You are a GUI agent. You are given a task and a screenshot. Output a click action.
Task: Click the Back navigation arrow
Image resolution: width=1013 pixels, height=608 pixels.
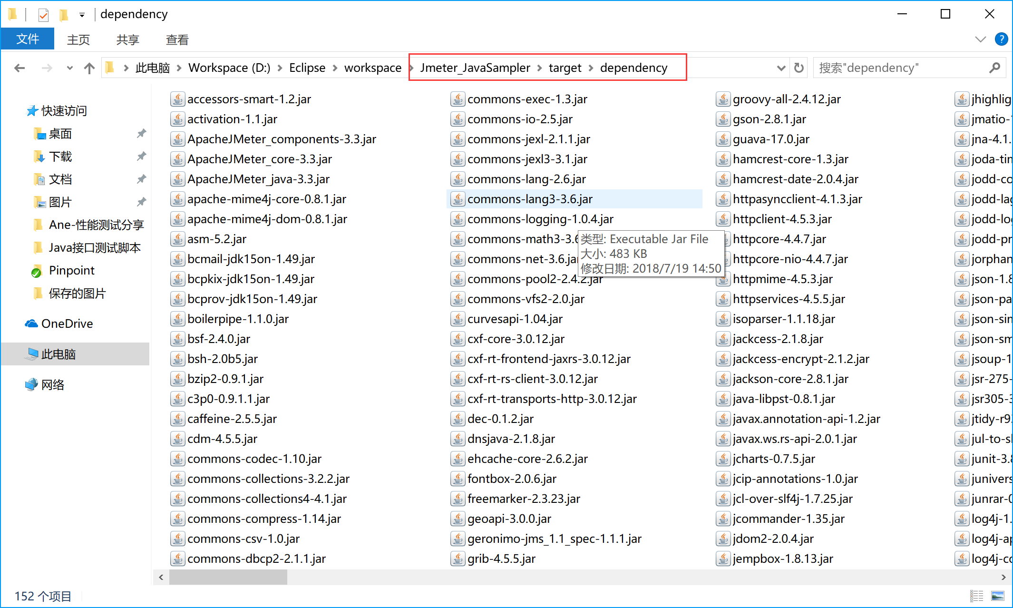(x=19, y=68)
